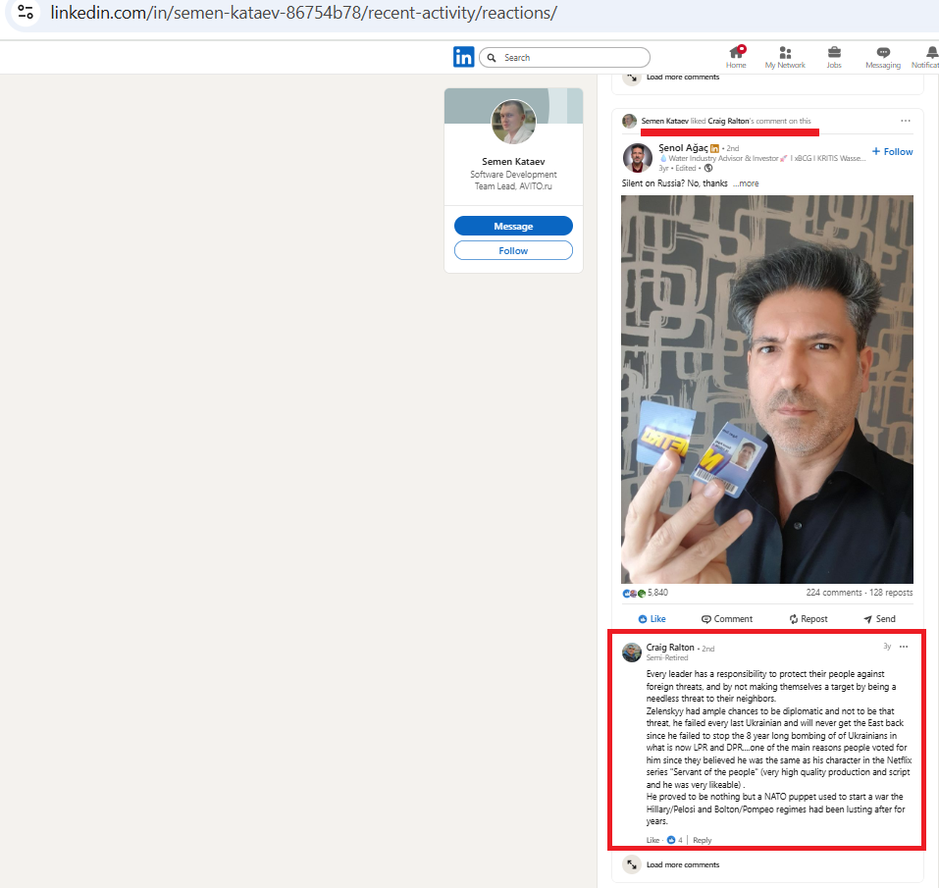
Task: Click Craig Ralton's name in the post header line
Action: pyautogui.click(x=728, y=121)
